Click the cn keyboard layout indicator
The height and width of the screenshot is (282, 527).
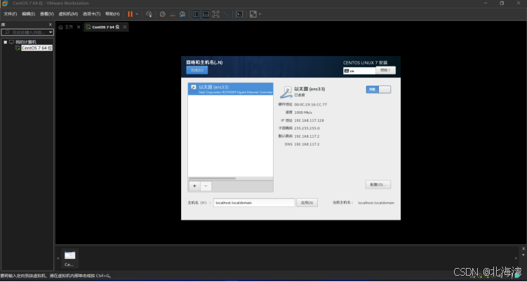[x=359, y=71]
